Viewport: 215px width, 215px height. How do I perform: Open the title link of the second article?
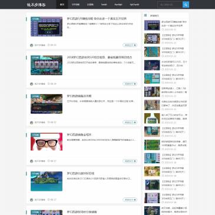coord(100,57)
